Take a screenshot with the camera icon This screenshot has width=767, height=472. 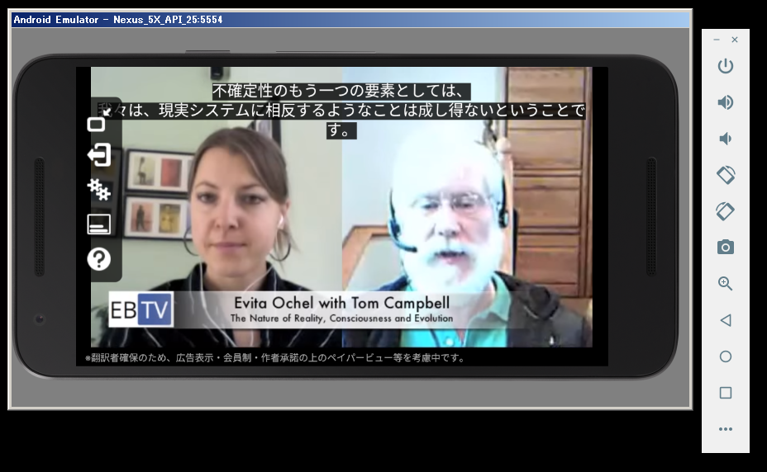(x=725, y=248)
